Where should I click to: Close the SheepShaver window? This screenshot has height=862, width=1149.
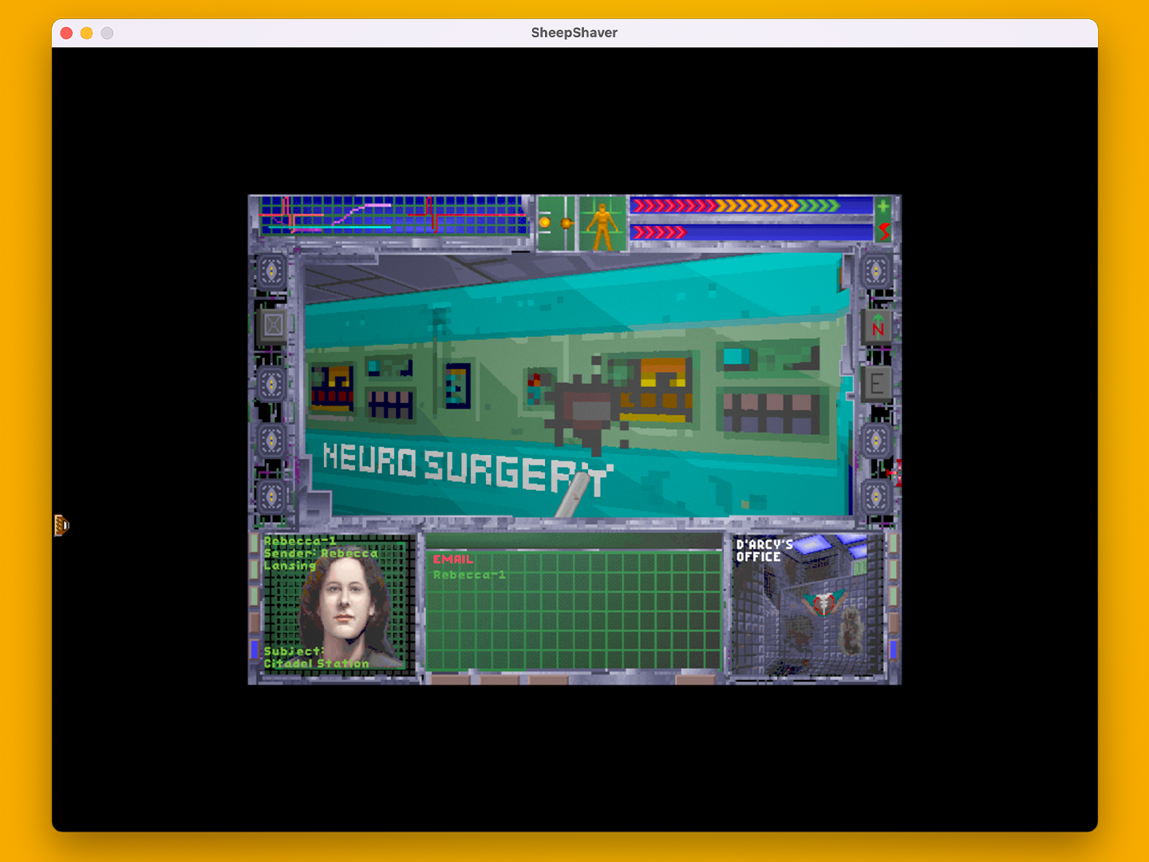[x=66, y=33]
